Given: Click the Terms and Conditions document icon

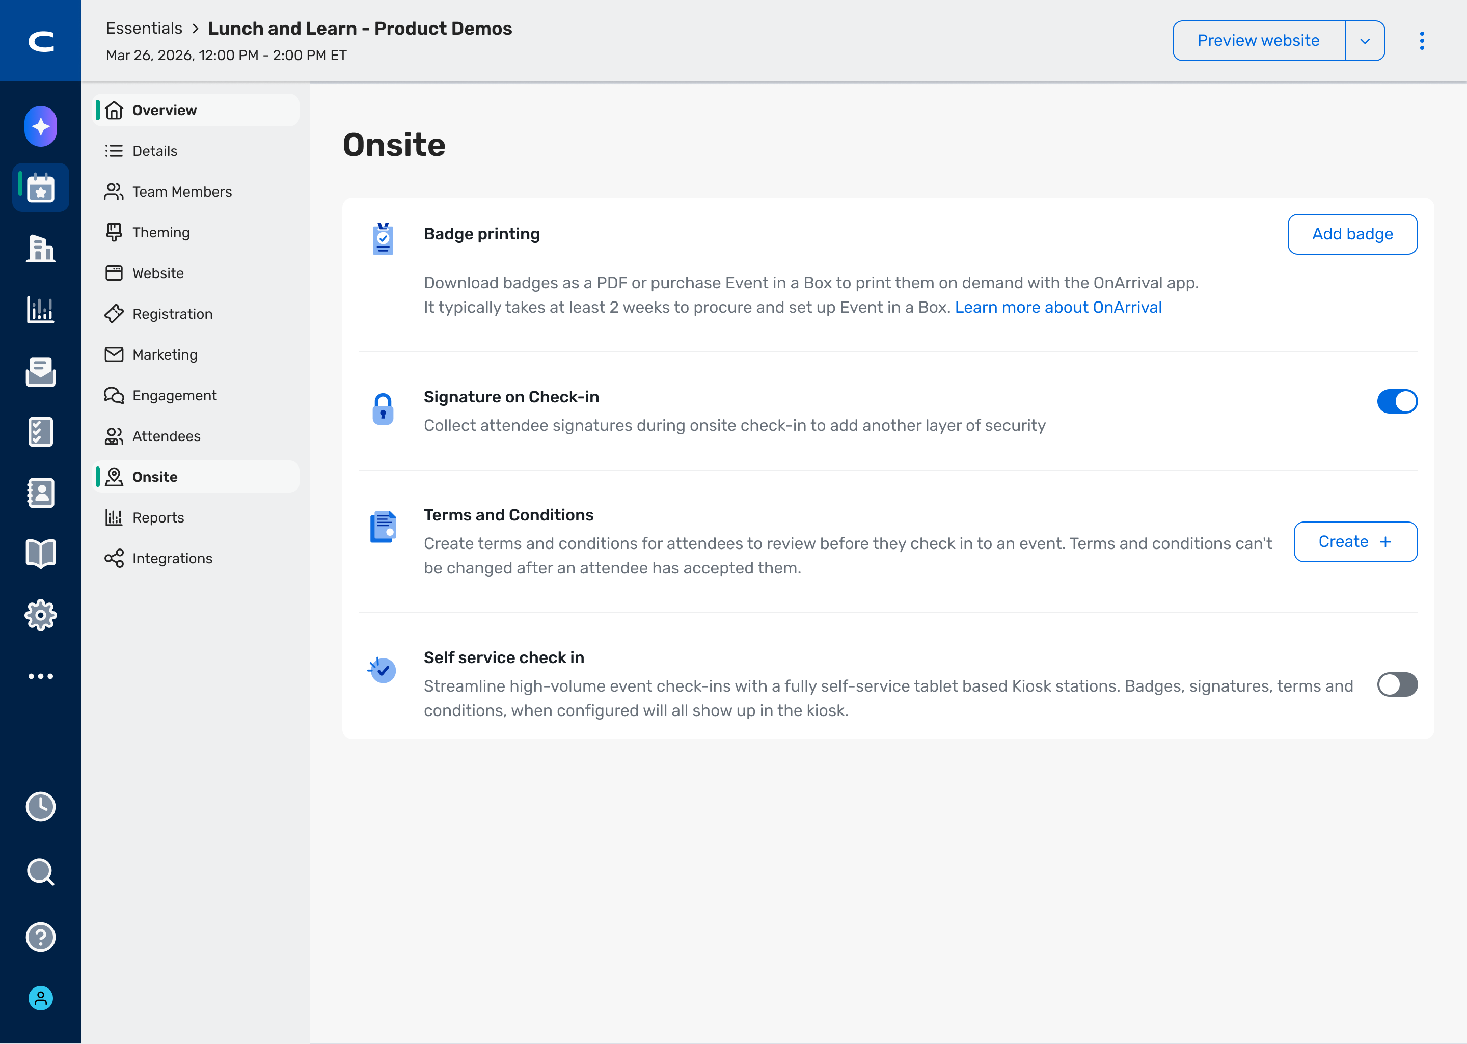Looking at the screenshot, I should tap(383, 527).
